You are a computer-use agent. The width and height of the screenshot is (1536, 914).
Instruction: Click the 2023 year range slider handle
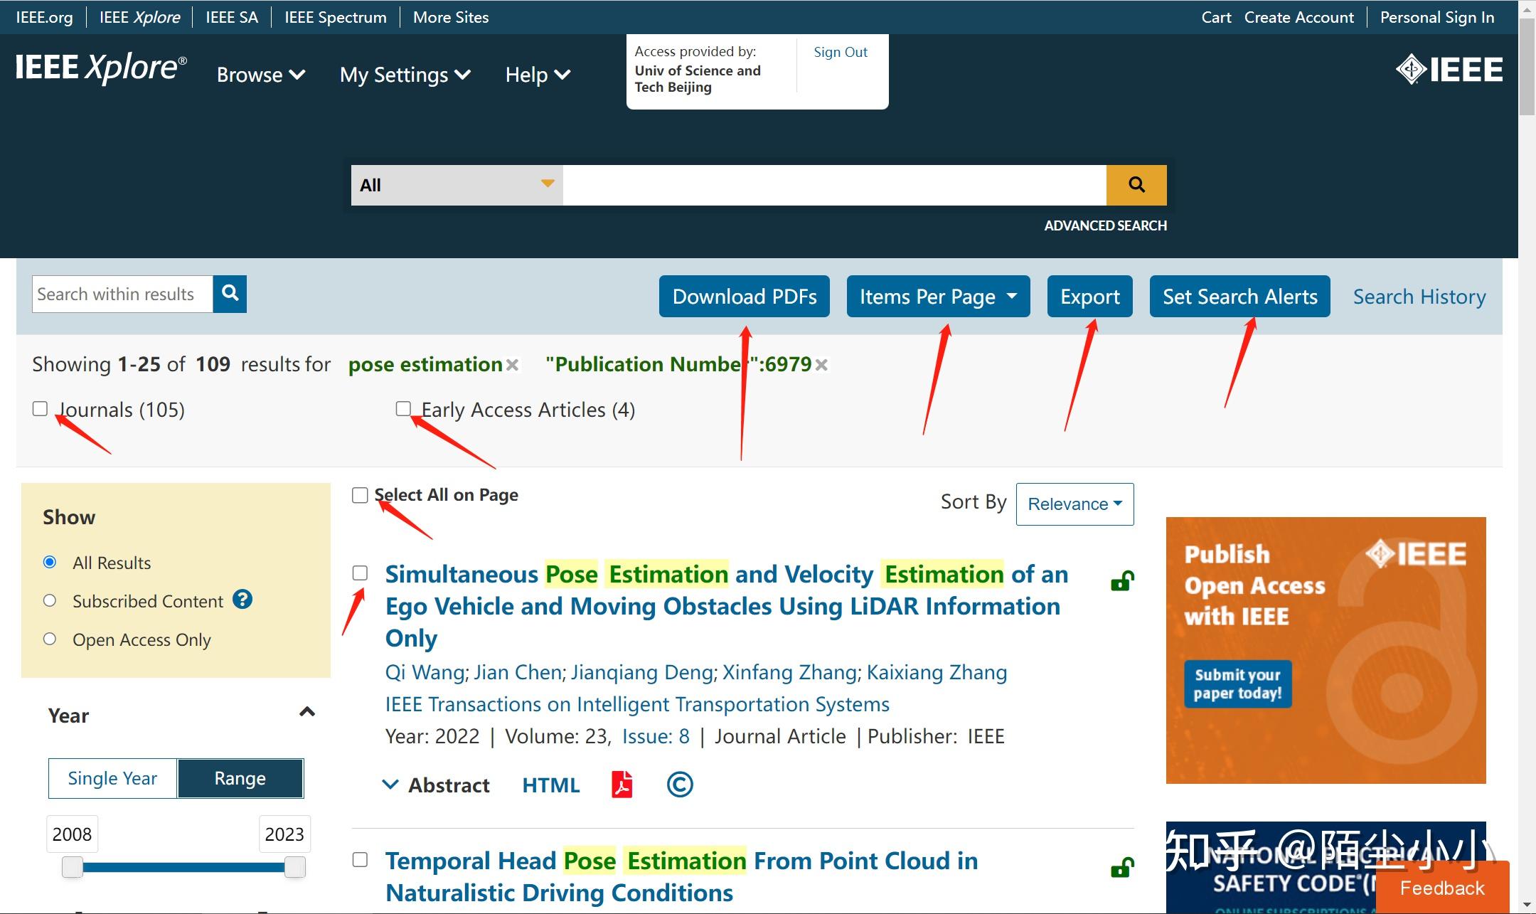(294, 866)
